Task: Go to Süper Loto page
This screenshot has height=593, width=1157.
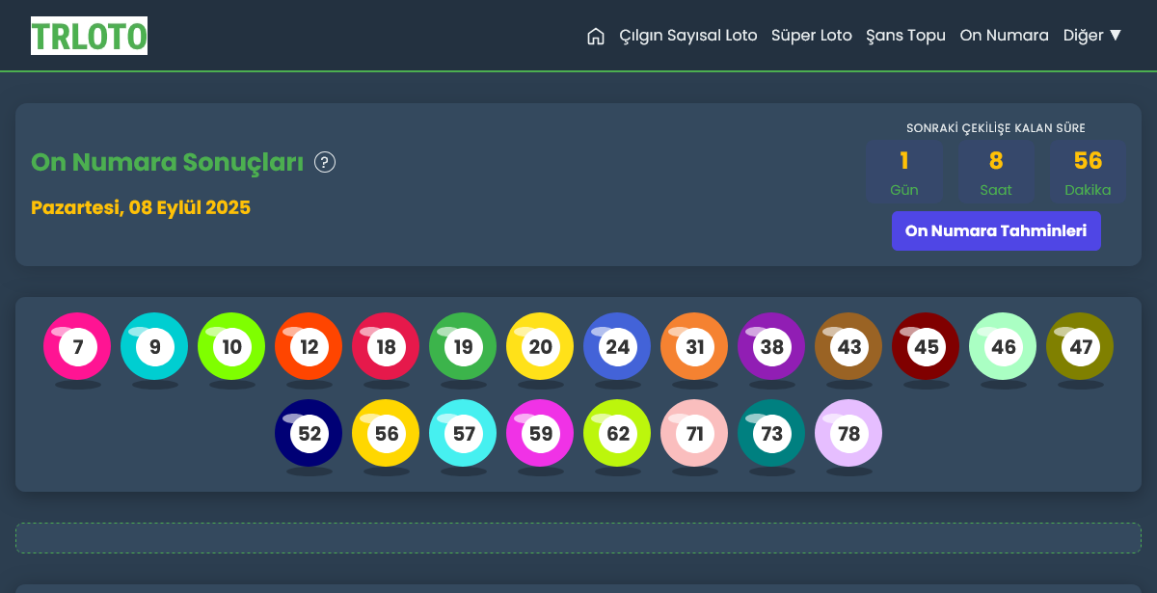Action: point(811,36)
